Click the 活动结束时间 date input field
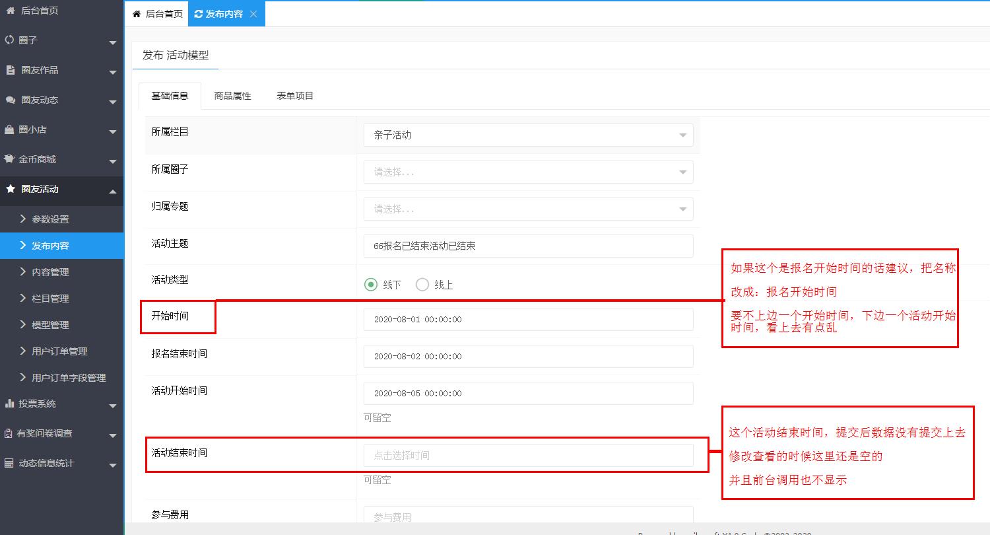990x535 pixels. (x=528, y=455)
